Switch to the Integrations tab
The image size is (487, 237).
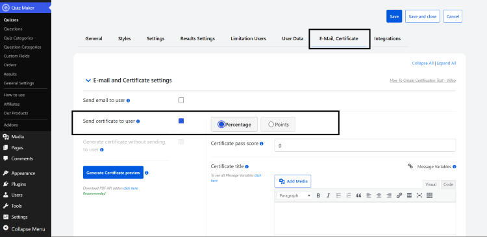point(387,39)
